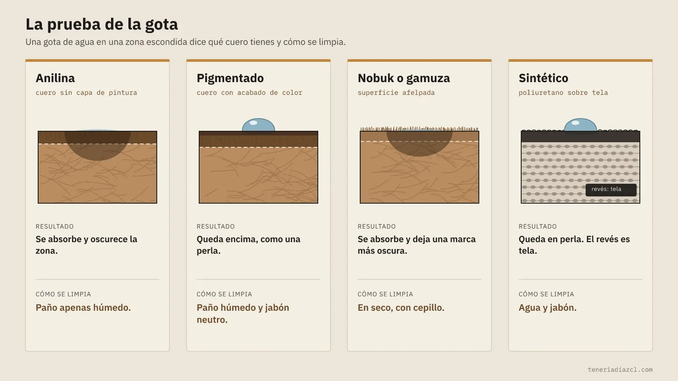678x381 pixels.
Task: Click the dark absorbed stain in Nobuk diagram
Action: 420,144
